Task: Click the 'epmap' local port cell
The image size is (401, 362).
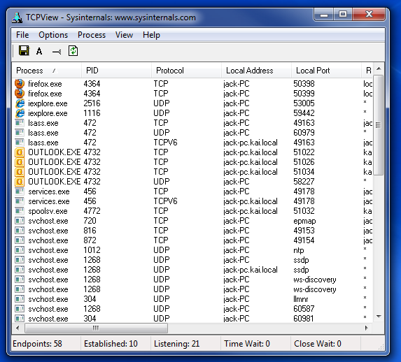Action: [304, 221]
